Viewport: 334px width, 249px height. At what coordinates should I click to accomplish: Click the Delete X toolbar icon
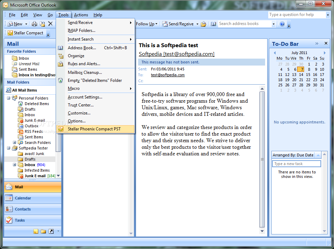click(50, 24)
